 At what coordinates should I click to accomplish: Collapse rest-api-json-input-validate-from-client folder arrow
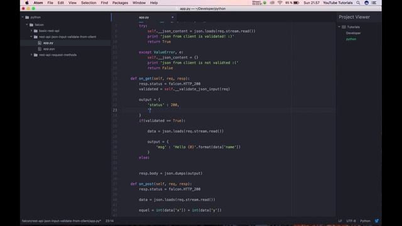pyautogui.click(x=31, y=36)
